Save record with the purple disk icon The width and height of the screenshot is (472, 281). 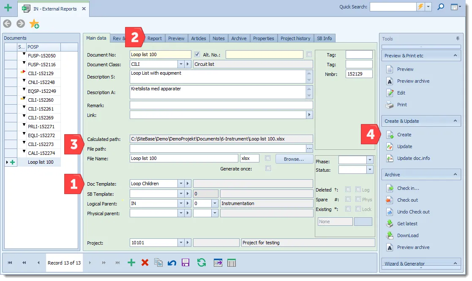[186, 263]
